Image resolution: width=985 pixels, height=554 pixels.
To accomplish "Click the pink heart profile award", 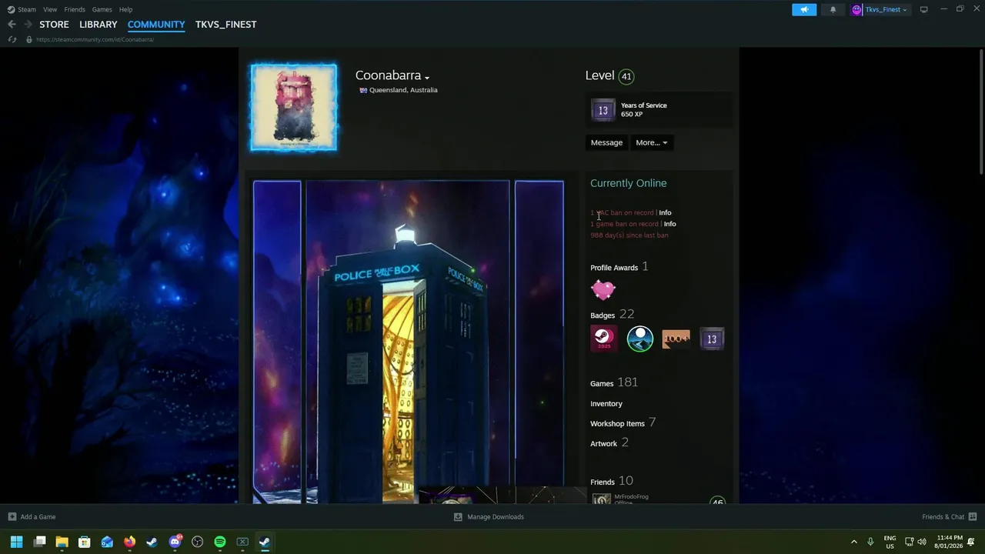I will tap(603, 290).
